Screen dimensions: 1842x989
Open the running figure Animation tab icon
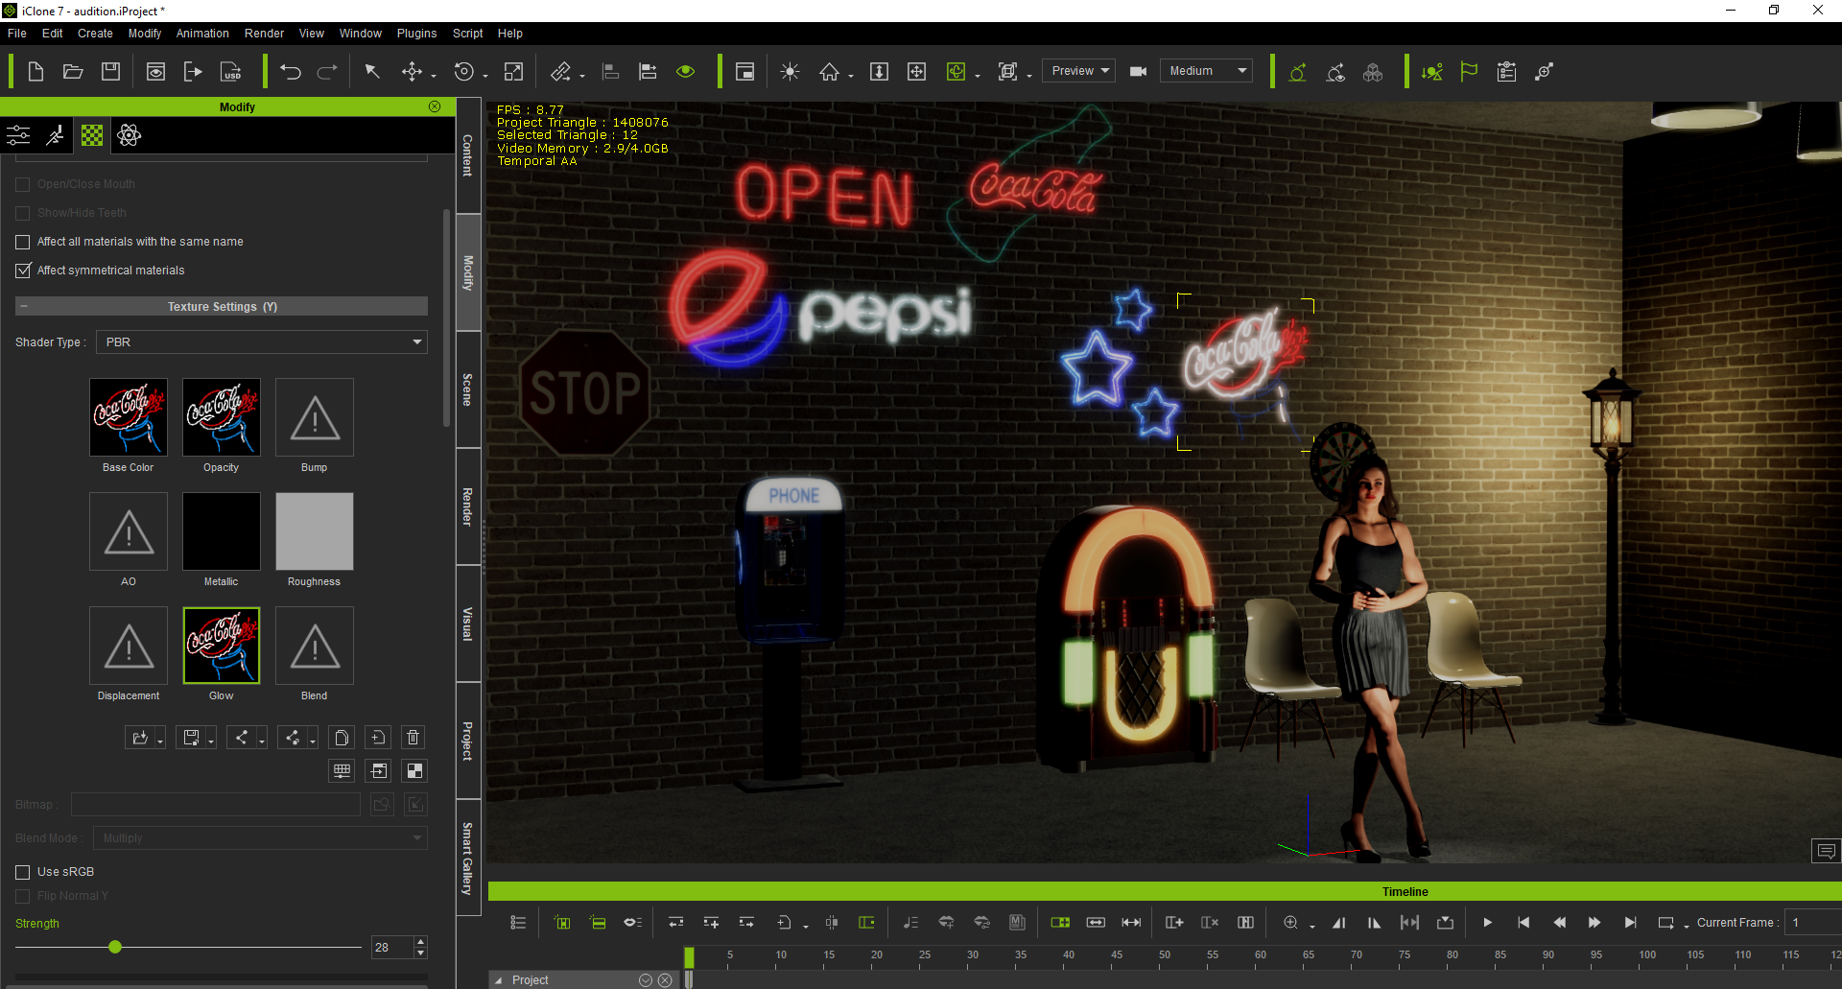pyautogui.click(x=56, y=135)
